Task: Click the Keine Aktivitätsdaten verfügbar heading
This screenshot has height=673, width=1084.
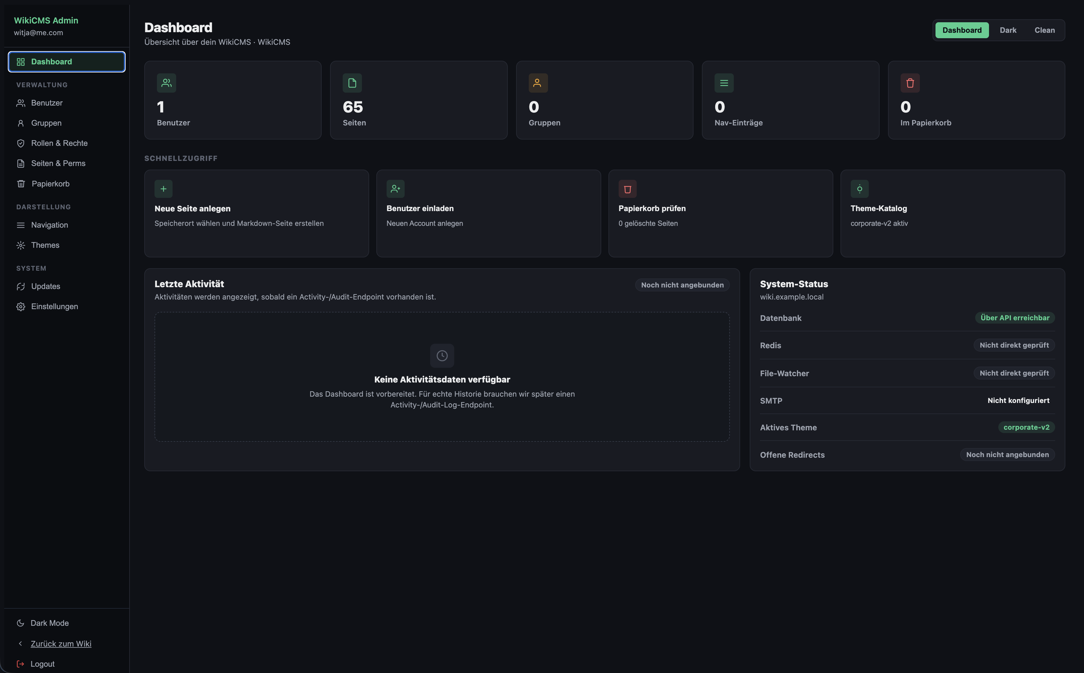Action: (x=442, y=380)
